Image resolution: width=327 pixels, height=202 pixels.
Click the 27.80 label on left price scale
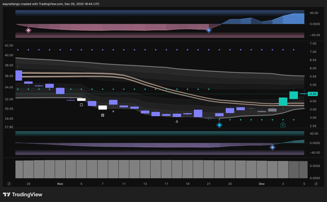pyautogui.click(x=9, y=127)
